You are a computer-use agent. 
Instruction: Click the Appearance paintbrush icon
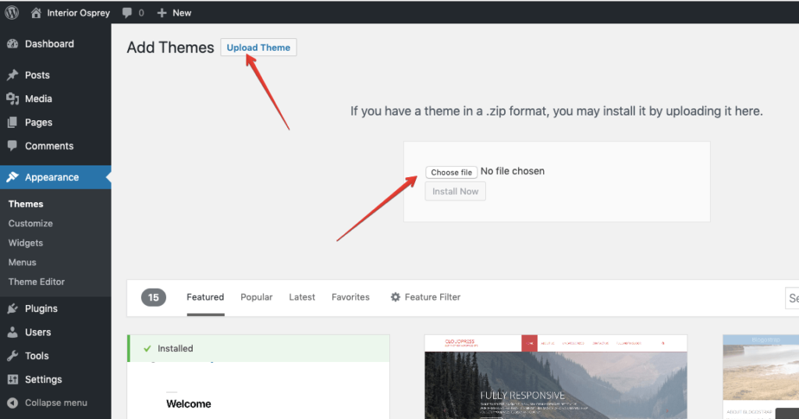pos(12,177)
